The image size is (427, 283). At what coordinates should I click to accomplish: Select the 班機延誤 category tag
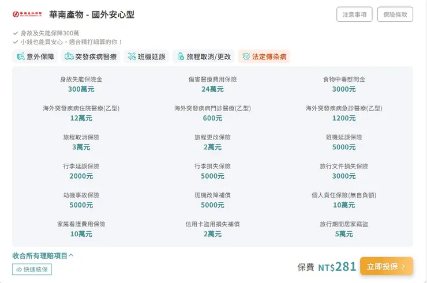pyautogui.click(x=147, y=56)
